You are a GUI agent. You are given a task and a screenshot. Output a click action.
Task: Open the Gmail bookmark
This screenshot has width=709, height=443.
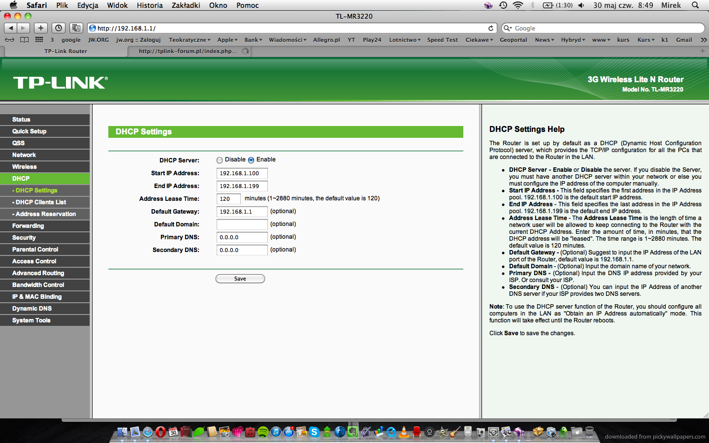point(684,40)
